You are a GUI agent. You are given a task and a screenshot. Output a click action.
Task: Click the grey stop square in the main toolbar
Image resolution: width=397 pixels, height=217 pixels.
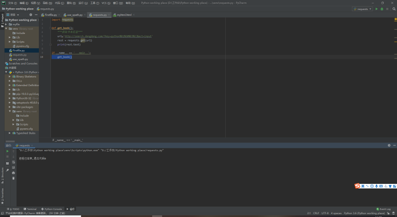pos(387,9)
